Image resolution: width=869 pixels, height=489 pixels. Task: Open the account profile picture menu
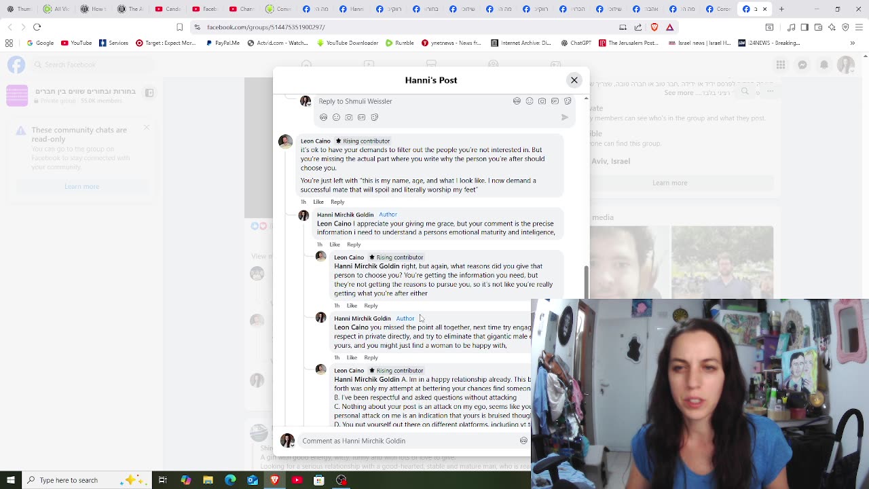click(x=846, y=65)
